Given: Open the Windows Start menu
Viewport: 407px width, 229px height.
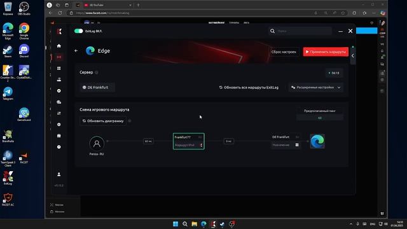Looking at the screenshot, I should [176, 224].
